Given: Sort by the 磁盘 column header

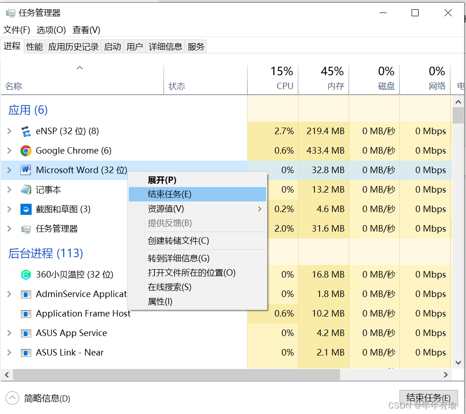Looking at the screenshot, I should 374,79.
